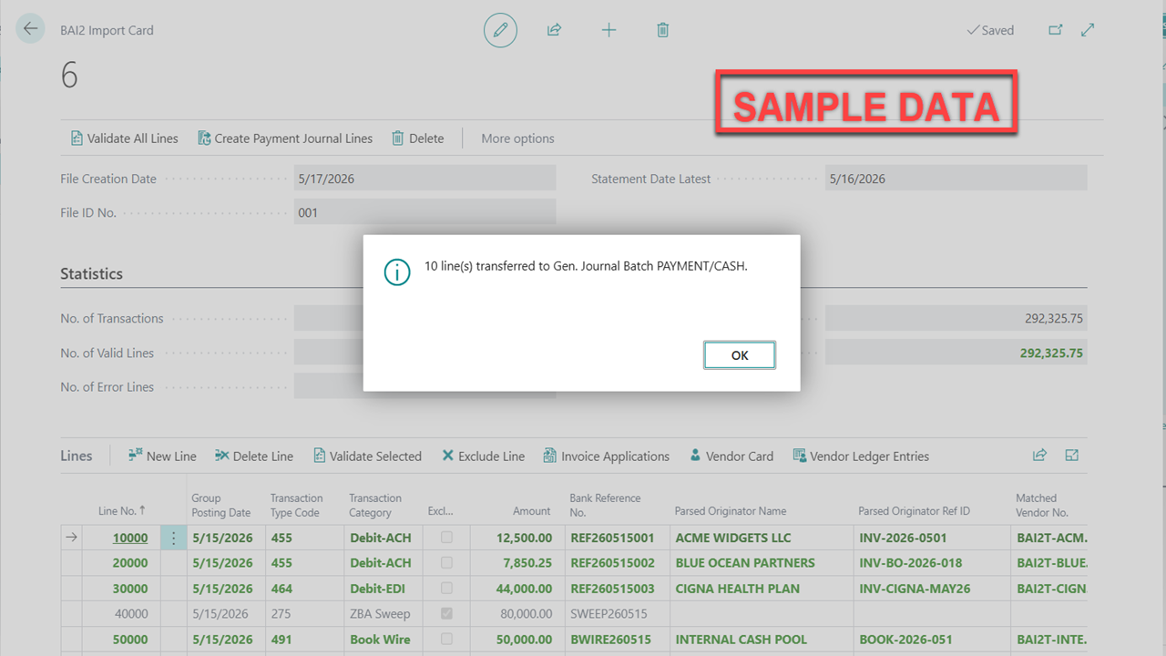
Task: Click the File ID No. field
Action: (424, 212)
